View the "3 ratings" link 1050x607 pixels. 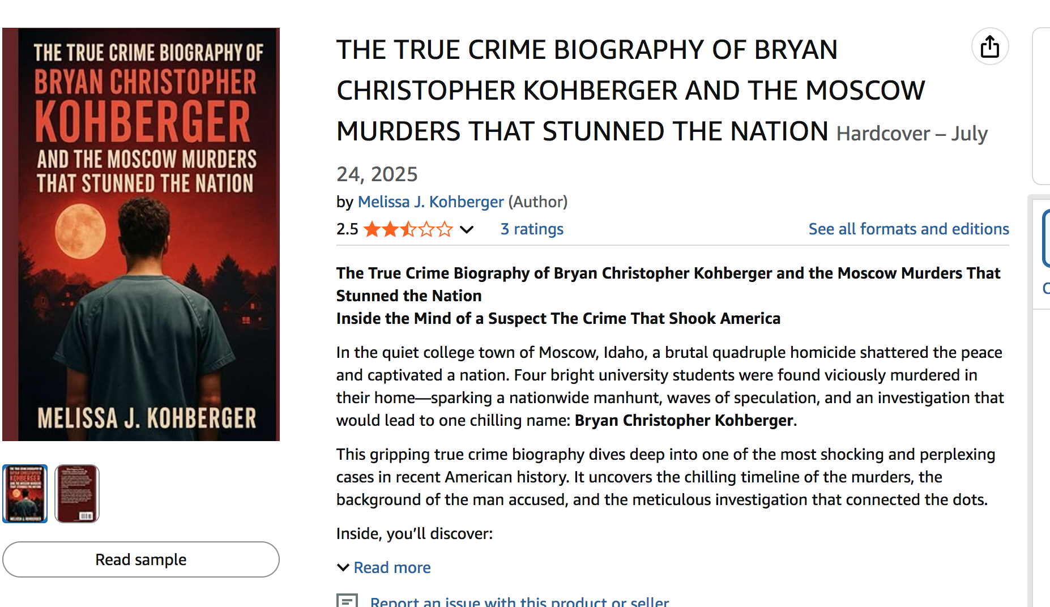click(x=532, y=229)
